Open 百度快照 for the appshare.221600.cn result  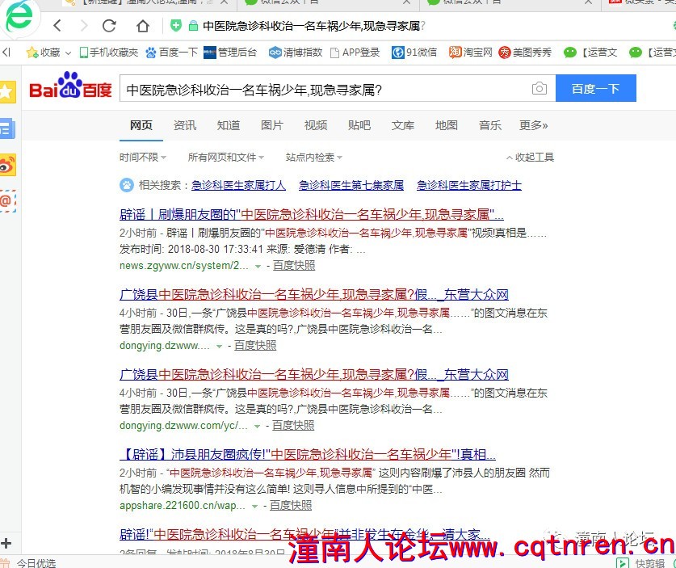click(290, 506)
